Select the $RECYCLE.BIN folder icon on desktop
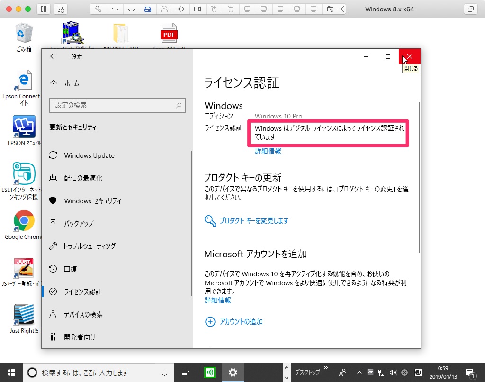 click(121, 35)
